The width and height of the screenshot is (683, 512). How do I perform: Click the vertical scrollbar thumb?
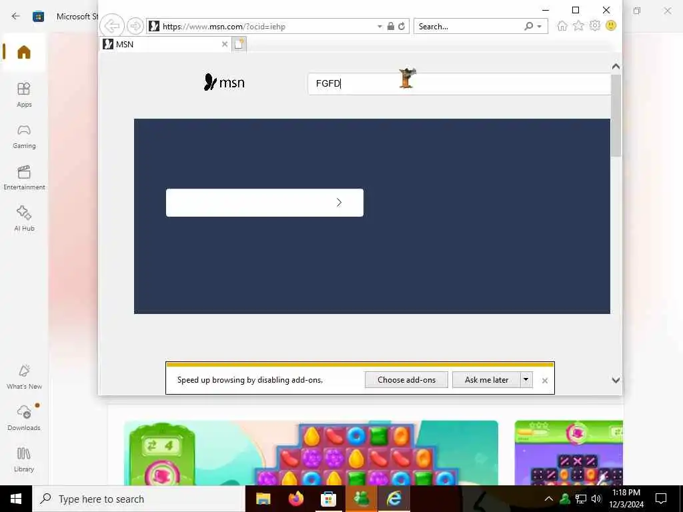pos(616,115)
